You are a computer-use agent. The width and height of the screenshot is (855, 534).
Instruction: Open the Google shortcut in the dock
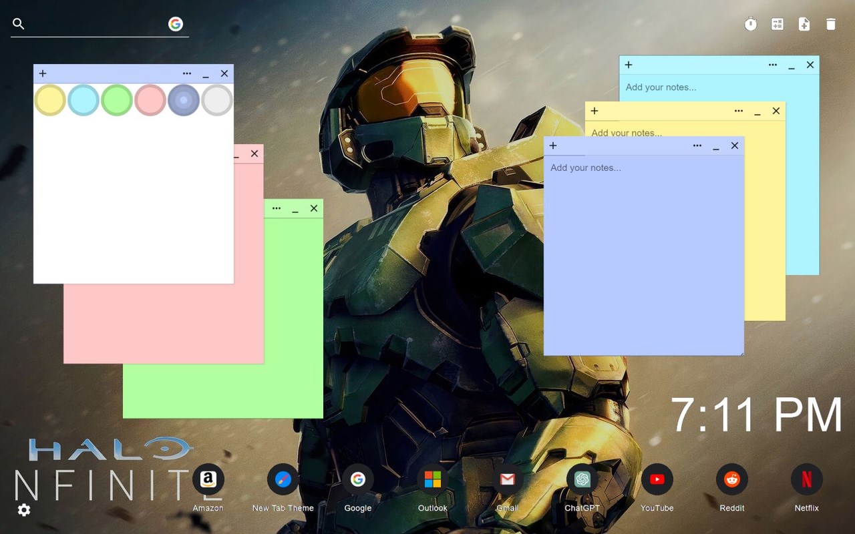click(358, 479)
